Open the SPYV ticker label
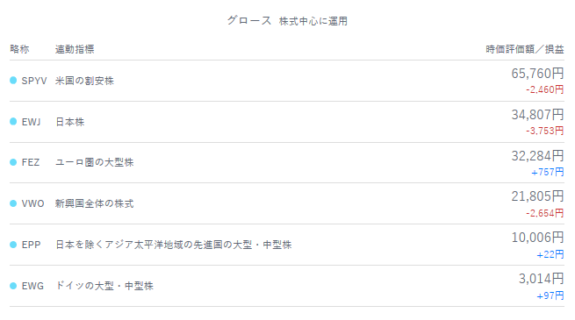Image resolution: width=575 pixels, height=320 pixels. click(x=34, y=81)
